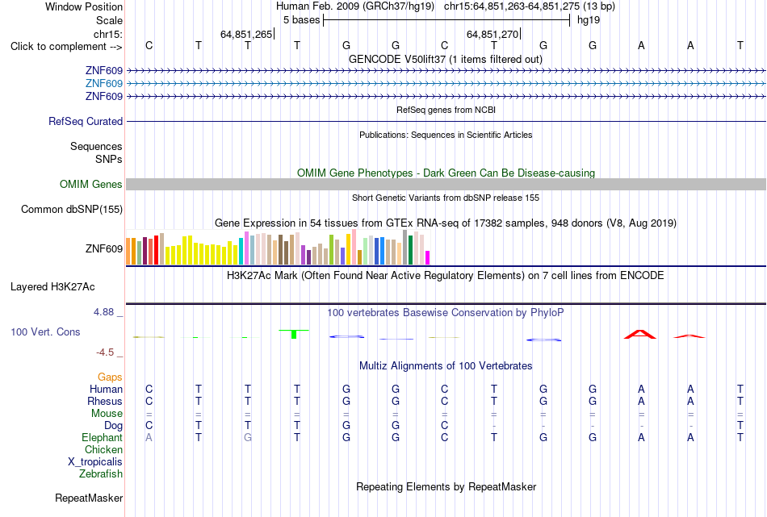This screenshot has height=517, width=767.
Task: Click the H3K27Ac Mark ENCODE track title
Action: click(x=446, y=276)
